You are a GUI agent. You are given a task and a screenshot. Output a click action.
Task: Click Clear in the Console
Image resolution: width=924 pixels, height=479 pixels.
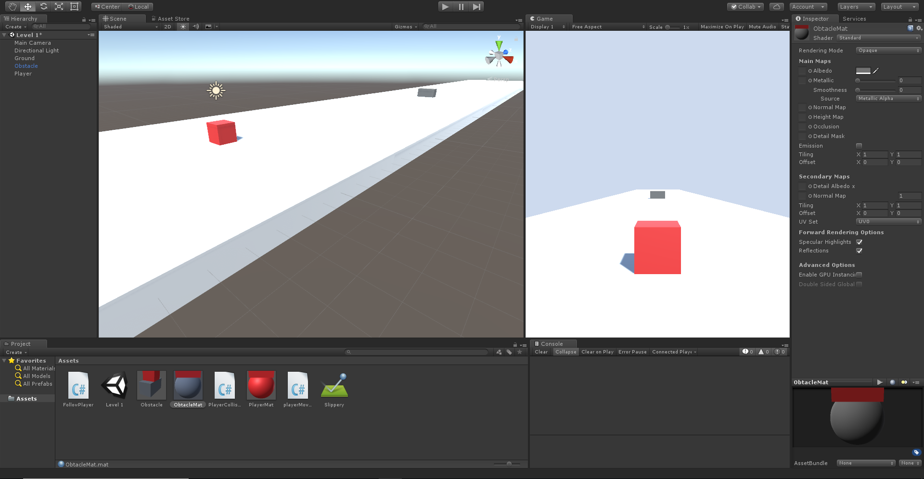pos(541,352)
